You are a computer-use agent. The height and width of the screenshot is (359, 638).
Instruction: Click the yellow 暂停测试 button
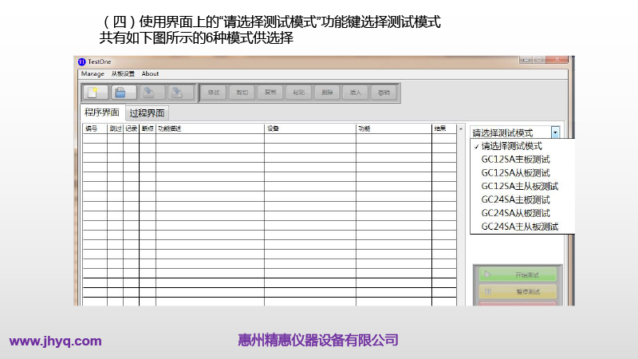click(518, 291)
